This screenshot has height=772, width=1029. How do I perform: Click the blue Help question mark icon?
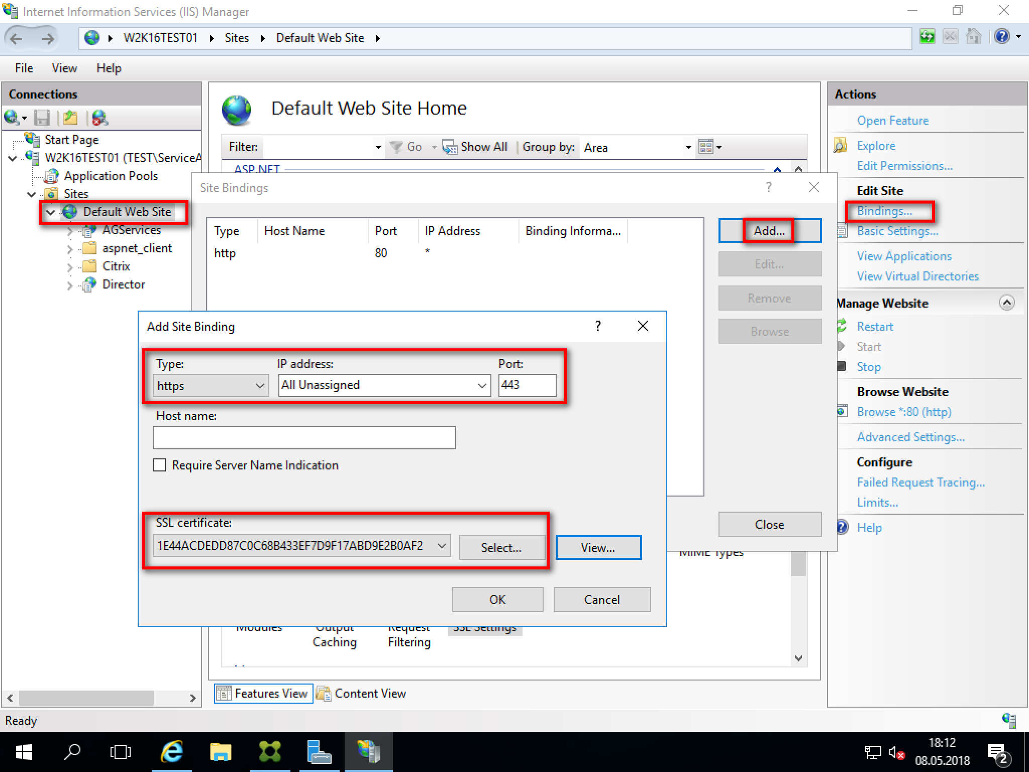1001,37
